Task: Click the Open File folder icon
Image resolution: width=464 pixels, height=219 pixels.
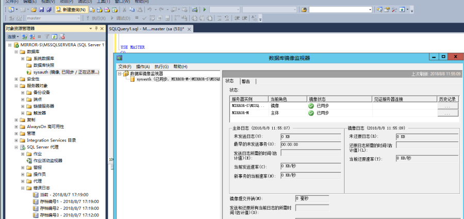Action: point(34,10)
